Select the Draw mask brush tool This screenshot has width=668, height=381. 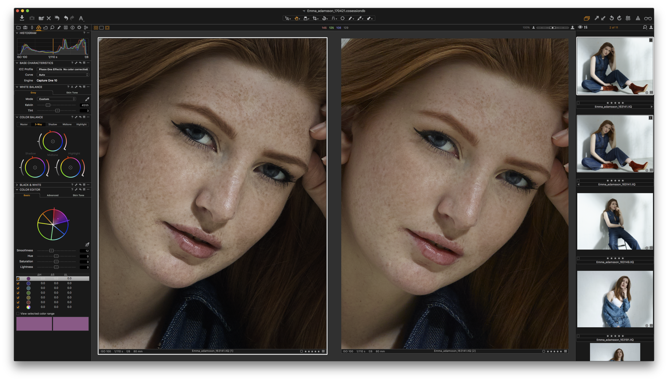(351, 18)
